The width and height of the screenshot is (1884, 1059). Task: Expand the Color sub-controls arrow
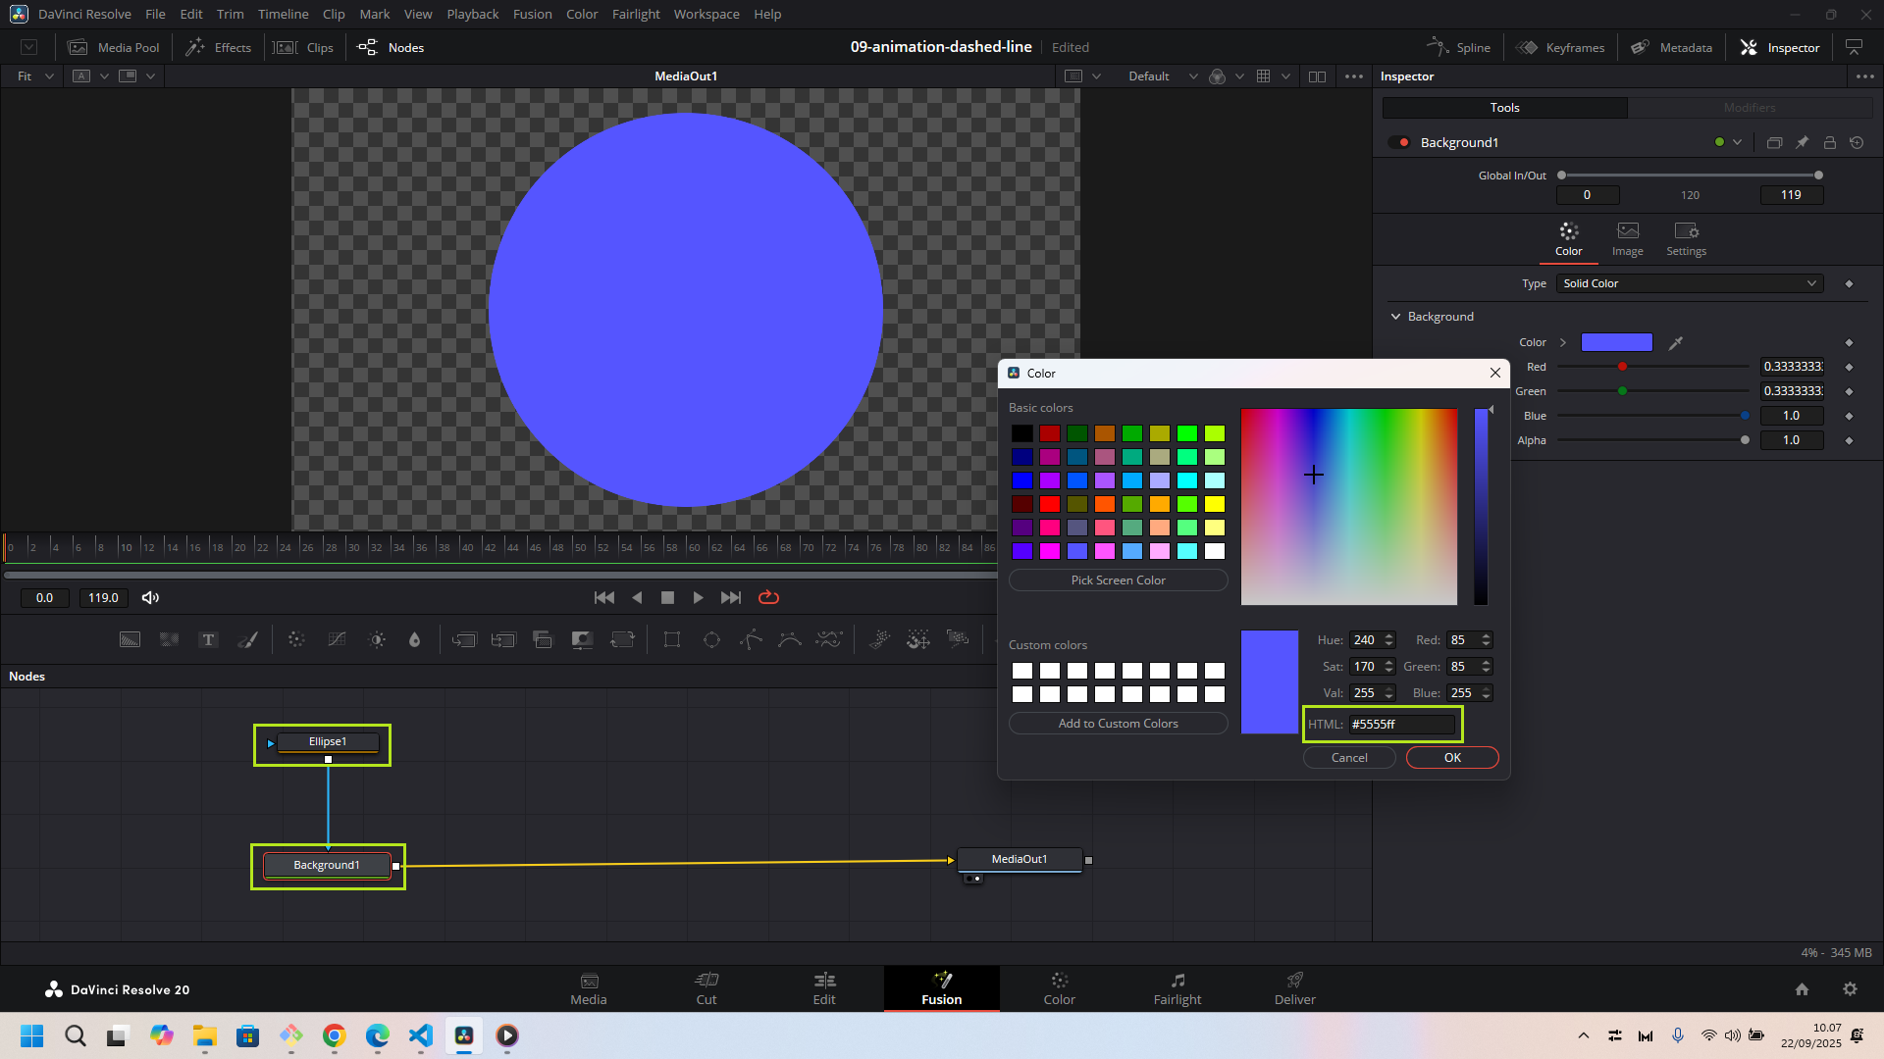click(x=1563, y=342)
